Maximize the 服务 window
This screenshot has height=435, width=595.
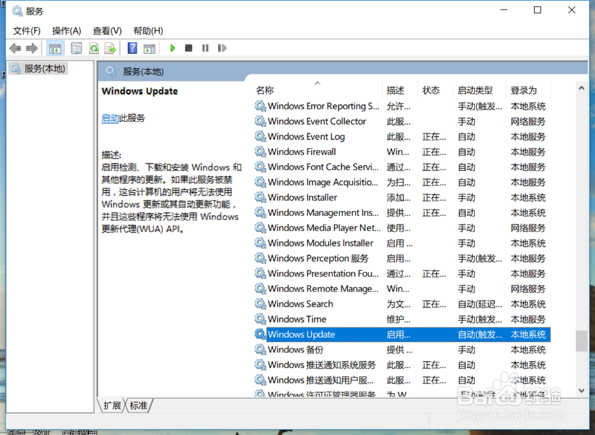click(x=538, y=10)
